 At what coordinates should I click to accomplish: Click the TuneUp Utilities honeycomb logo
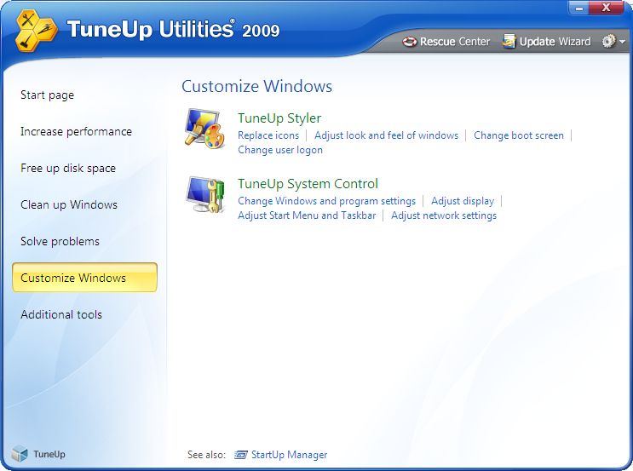click(x=36, y=31)
